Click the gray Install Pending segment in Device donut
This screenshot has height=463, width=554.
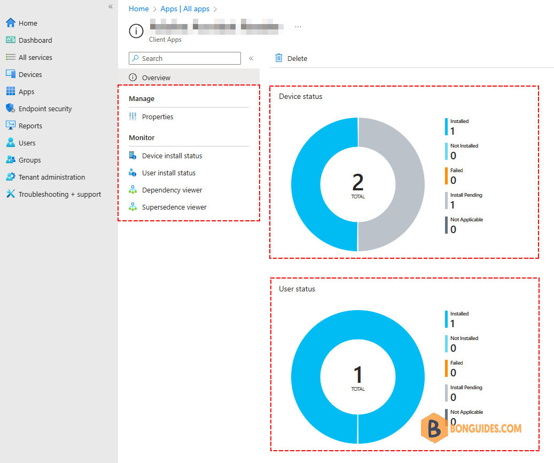coord(410,184)
